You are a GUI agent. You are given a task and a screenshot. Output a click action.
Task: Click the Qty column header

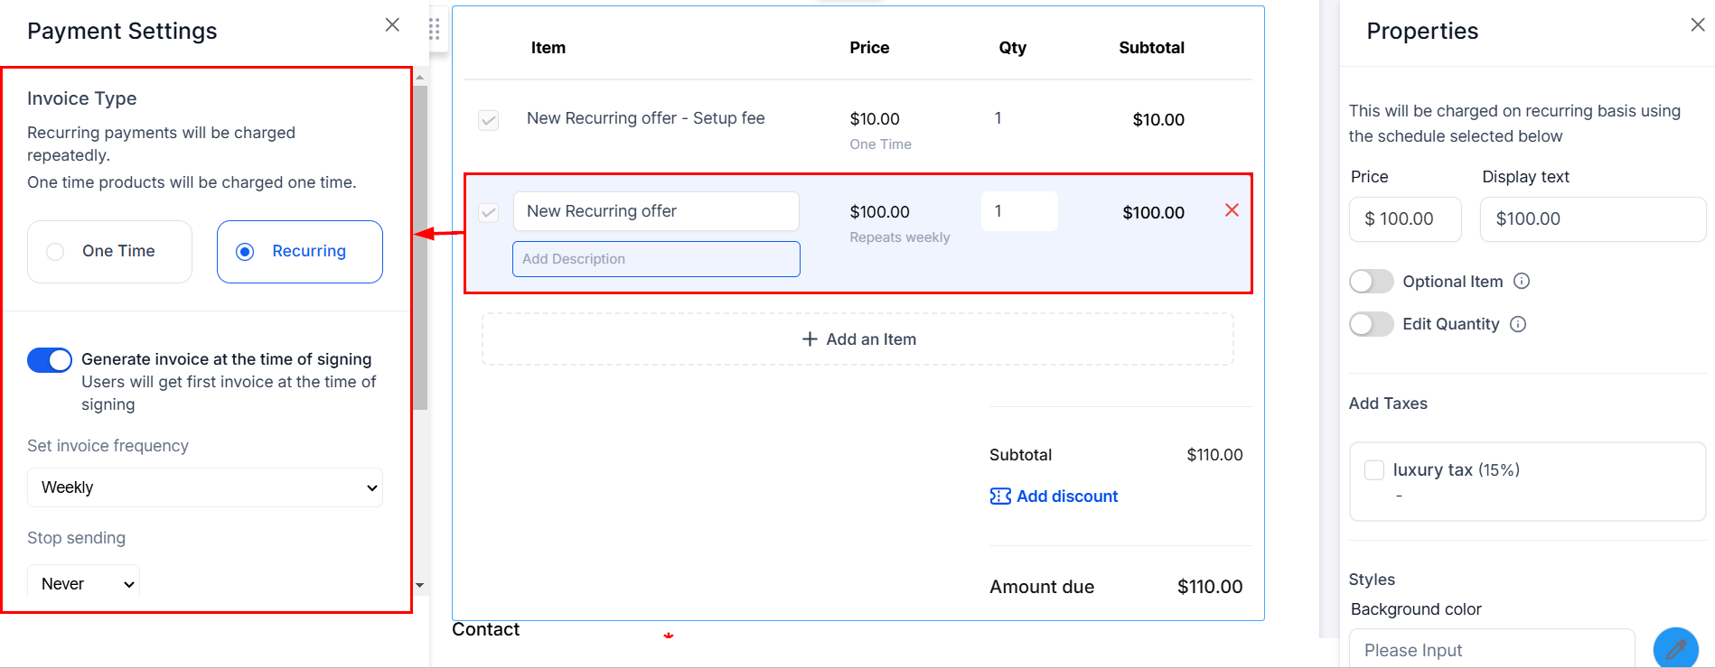pos(1012,48)
